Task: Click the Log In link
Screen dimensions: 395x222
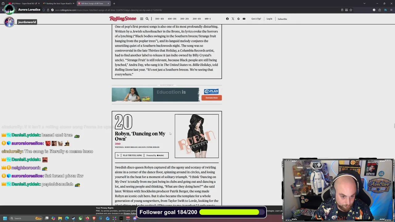Action: (x=269, y=19)
